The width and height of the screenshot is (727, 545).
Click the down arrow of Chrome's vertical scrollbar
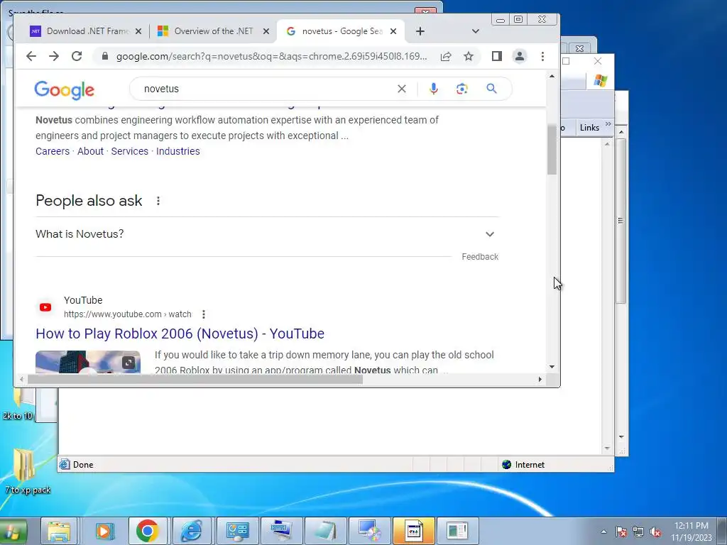pos(552,367)
